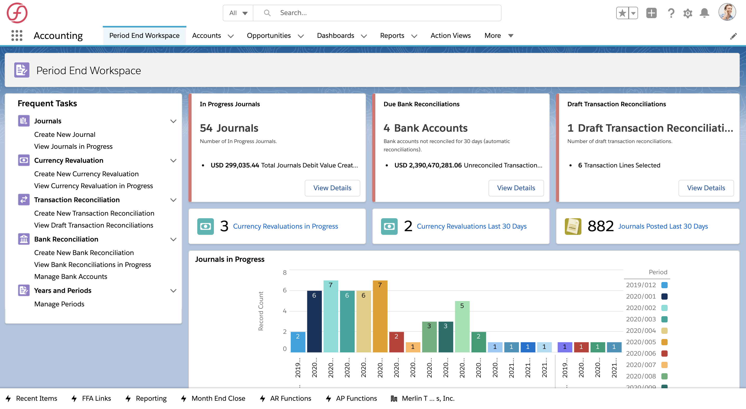Image resolution: width=746 pixels, height=409 pixels.
Task: Click Create New Currency Revaluation
Action: pos(86,174)
